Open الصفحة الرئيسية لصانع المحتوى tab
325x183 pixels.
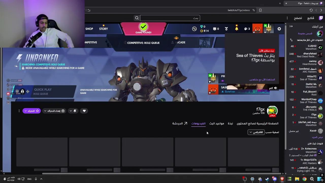257,124
